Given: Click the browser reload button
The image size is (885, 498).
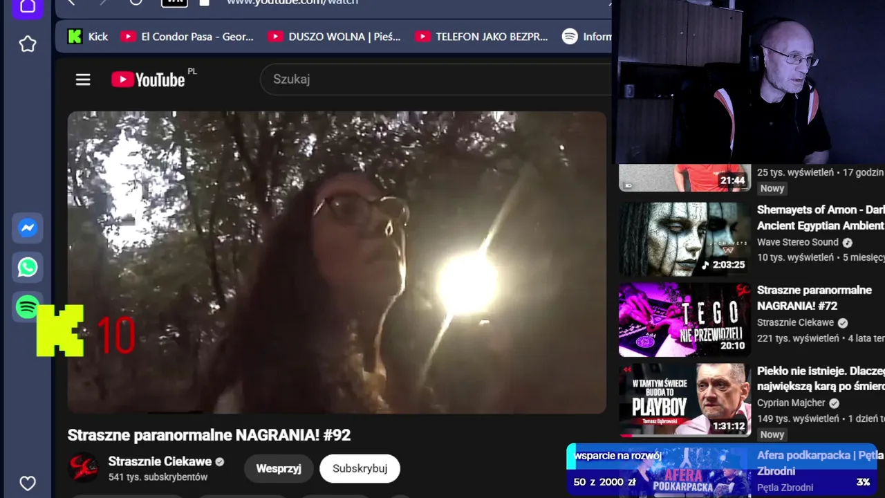Looking at the screenshot, I should 136,2.
